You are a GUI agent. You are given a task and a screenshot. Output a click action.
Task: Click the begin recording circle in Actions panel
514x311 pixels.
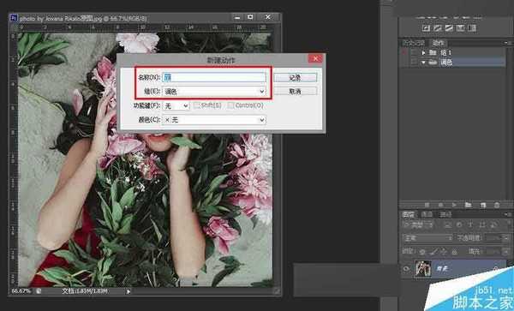click(440, 205)
